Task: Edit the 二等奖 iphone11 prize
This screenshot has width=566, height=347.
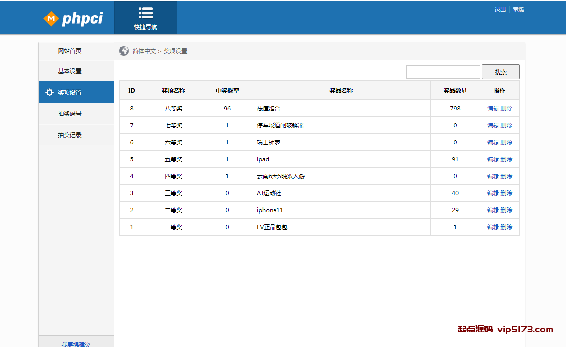Action: point(493,210)
